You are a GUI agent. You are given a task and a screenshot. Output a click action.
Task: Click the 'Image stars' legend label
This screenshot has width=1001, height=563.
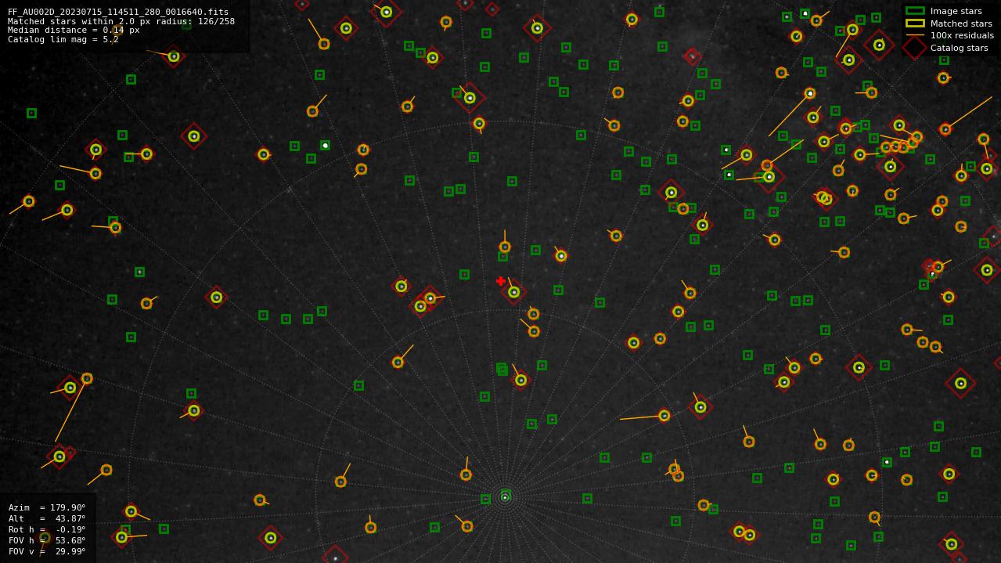tap(956, 12)
